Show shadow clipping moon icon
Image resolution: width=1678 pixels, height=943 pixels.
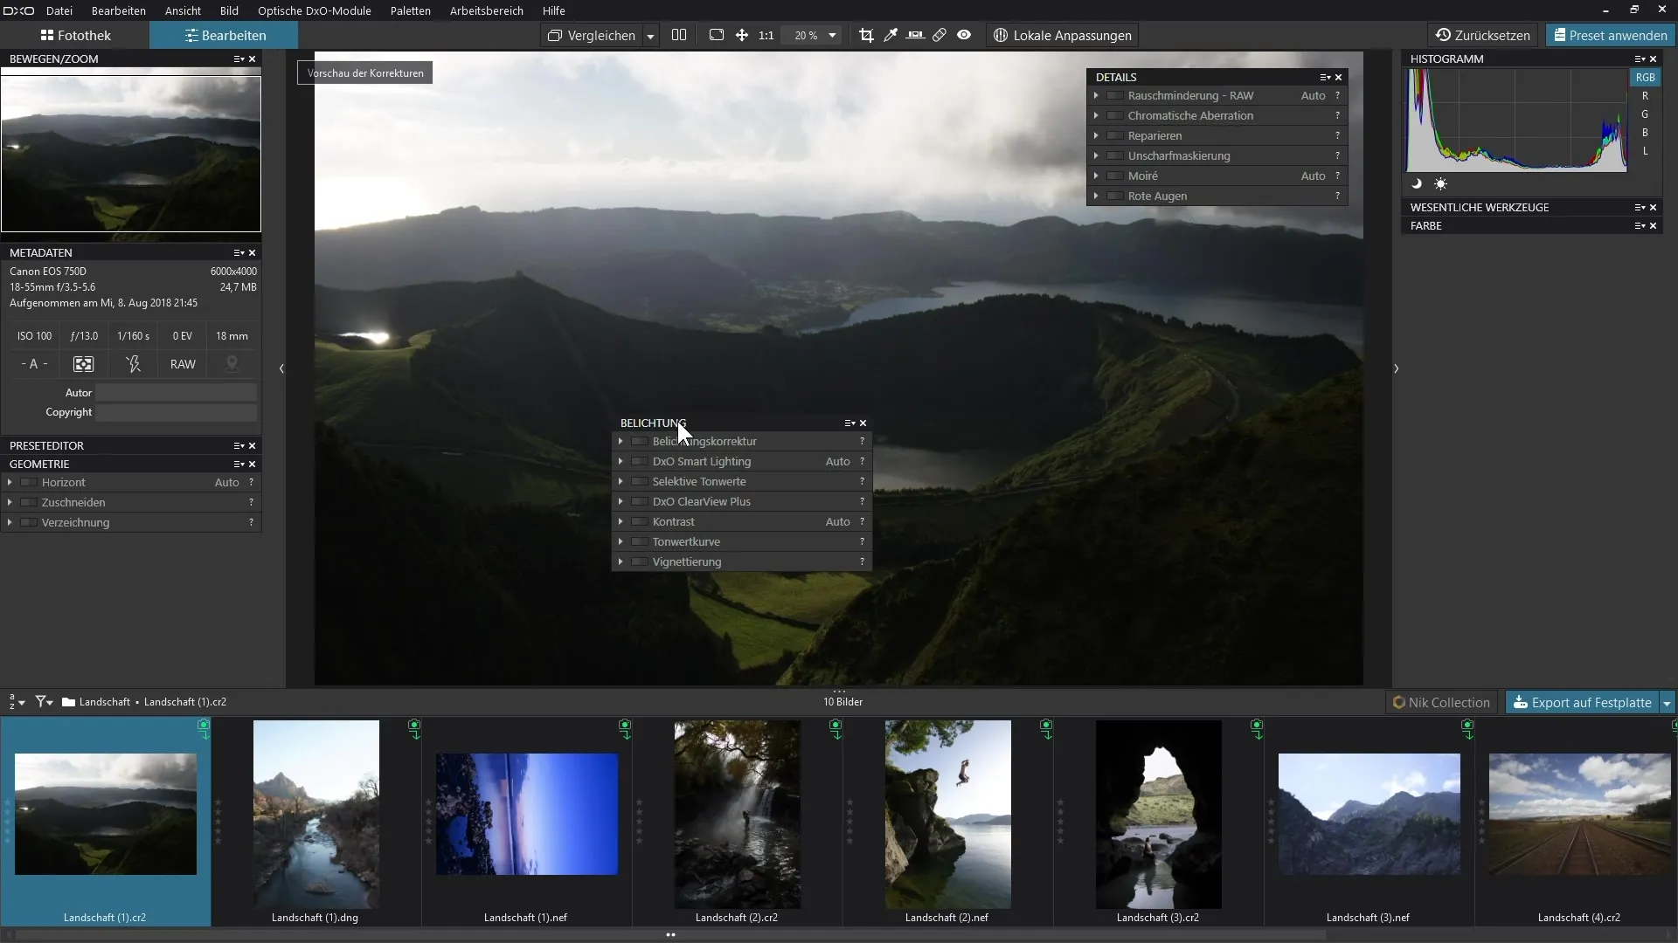point(1417,183)
